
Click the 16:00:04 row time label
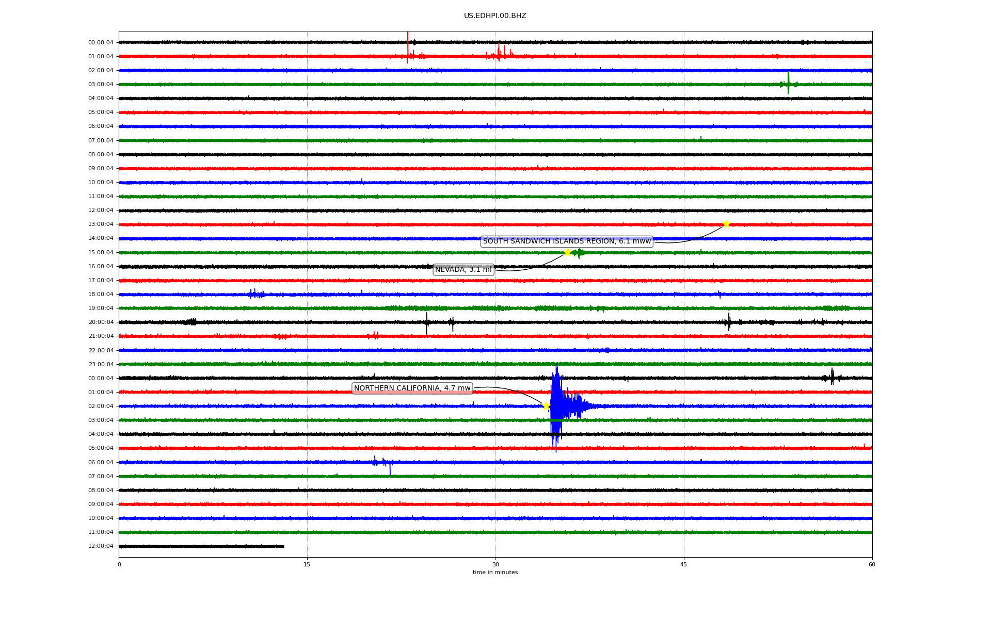point(101,267)
